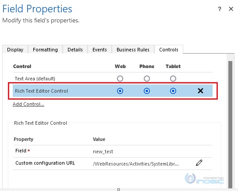
Task: Open the Events tab
Action: tap(99, 50)
